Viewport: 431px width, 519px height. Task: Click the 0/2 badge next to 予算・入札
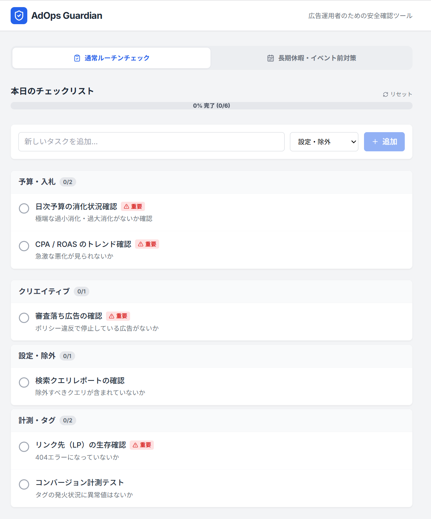68,182
